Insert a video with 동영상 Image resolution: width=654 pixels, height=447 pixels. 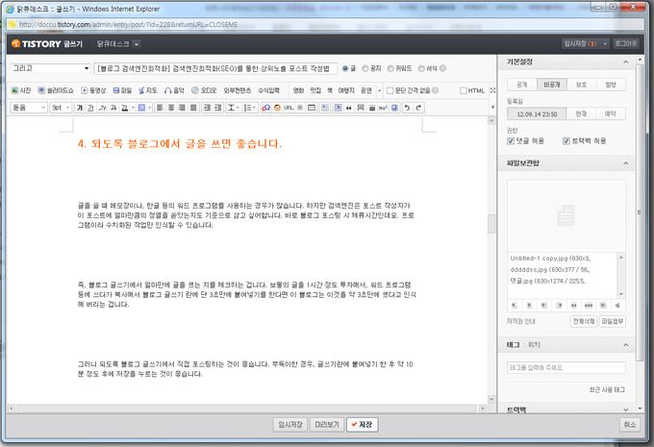pos(93,90)
